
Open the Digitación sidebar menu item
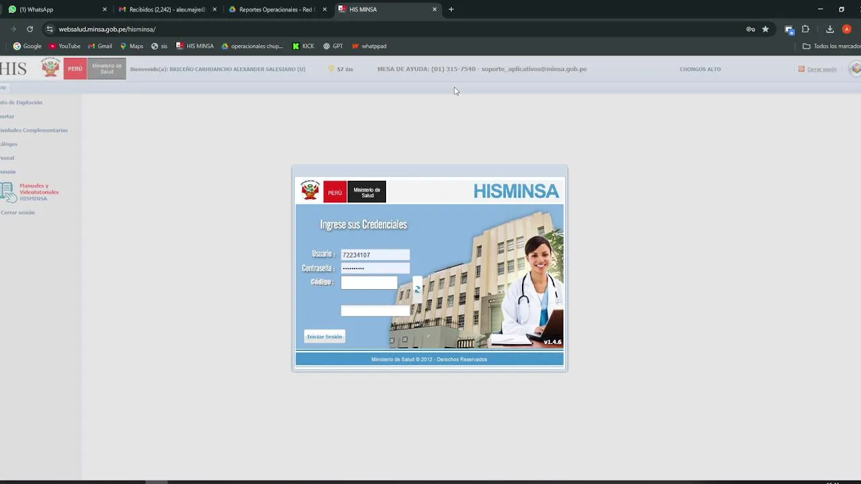21,103
